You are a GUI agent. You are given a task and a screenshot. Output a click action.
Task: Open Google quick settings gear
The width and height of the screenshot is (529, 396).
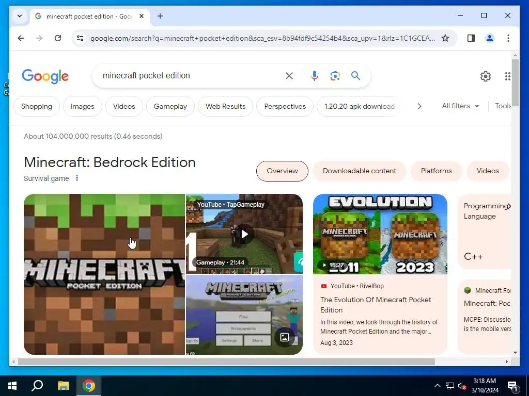(x=486, y=76)
